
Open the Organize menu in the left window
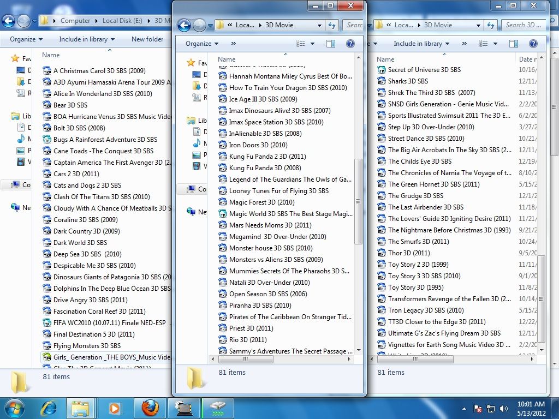coord(26,39)
